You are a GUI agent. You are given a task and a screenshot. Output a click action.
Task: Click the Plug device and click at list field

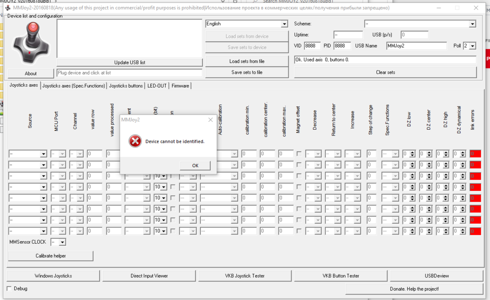[x=130, y=73]
